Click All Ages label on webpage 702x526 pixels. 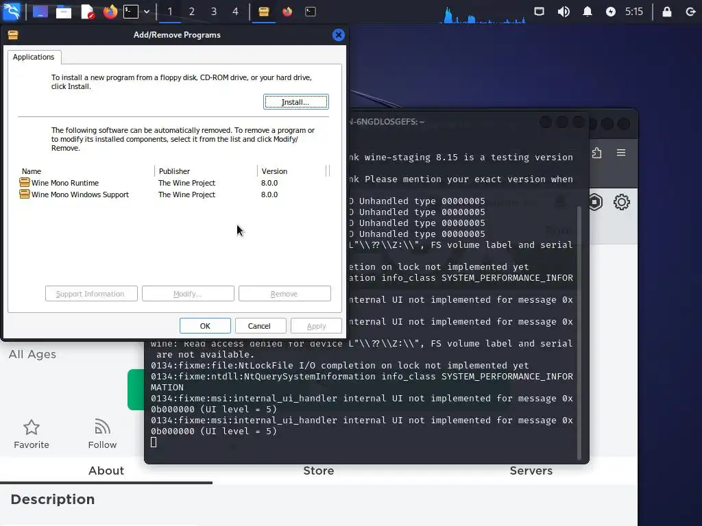[32, 354]
